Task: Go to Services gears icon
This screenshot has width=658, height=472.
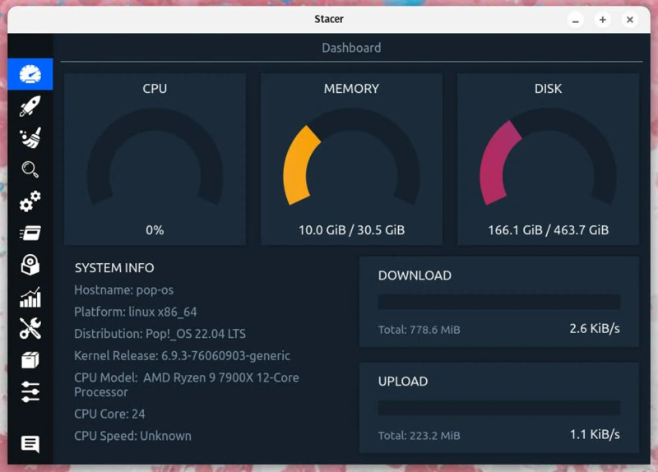Action: (x=30, y=201)
